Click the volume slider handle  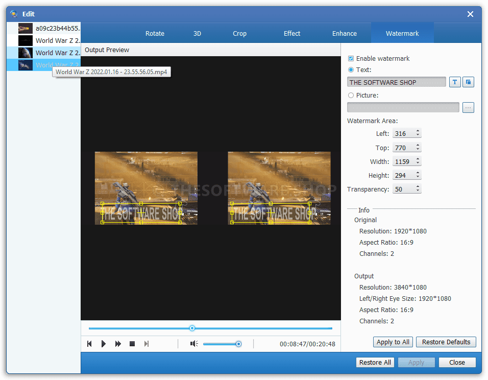(x=238, y=344)
